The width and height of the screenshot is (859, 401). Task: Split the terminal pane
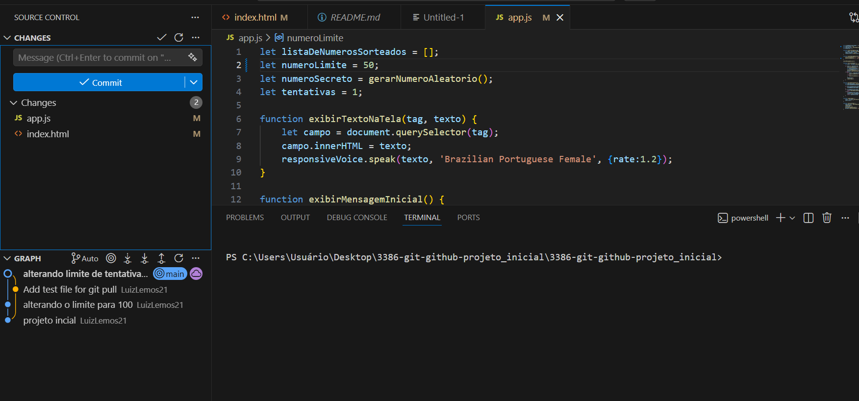808,218
